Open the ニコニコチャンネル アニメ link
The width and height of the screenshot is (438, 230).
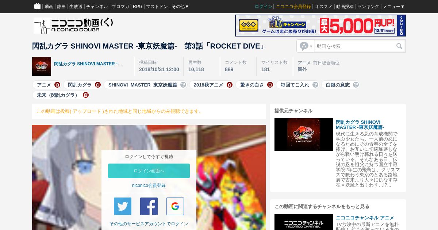click(x=365, y=218)
